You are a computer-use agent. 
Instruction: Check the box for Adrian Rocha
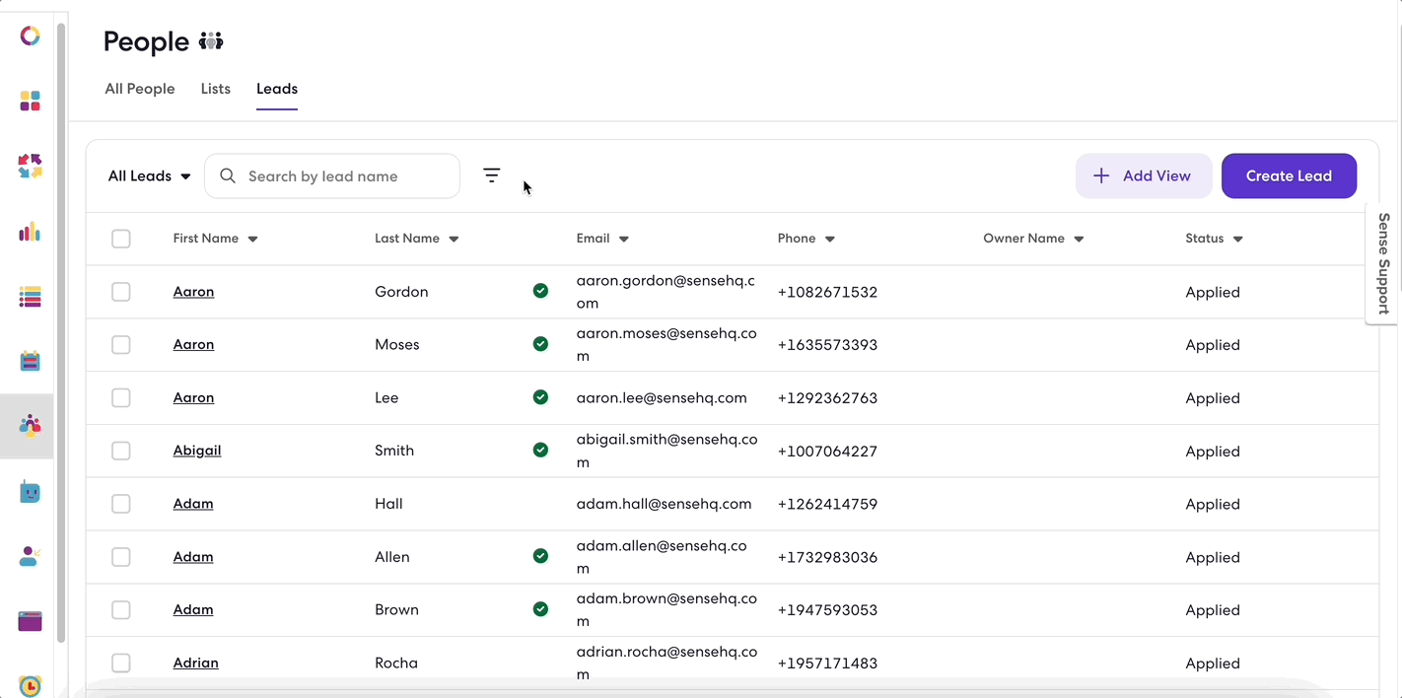click(x=121, y=663)
